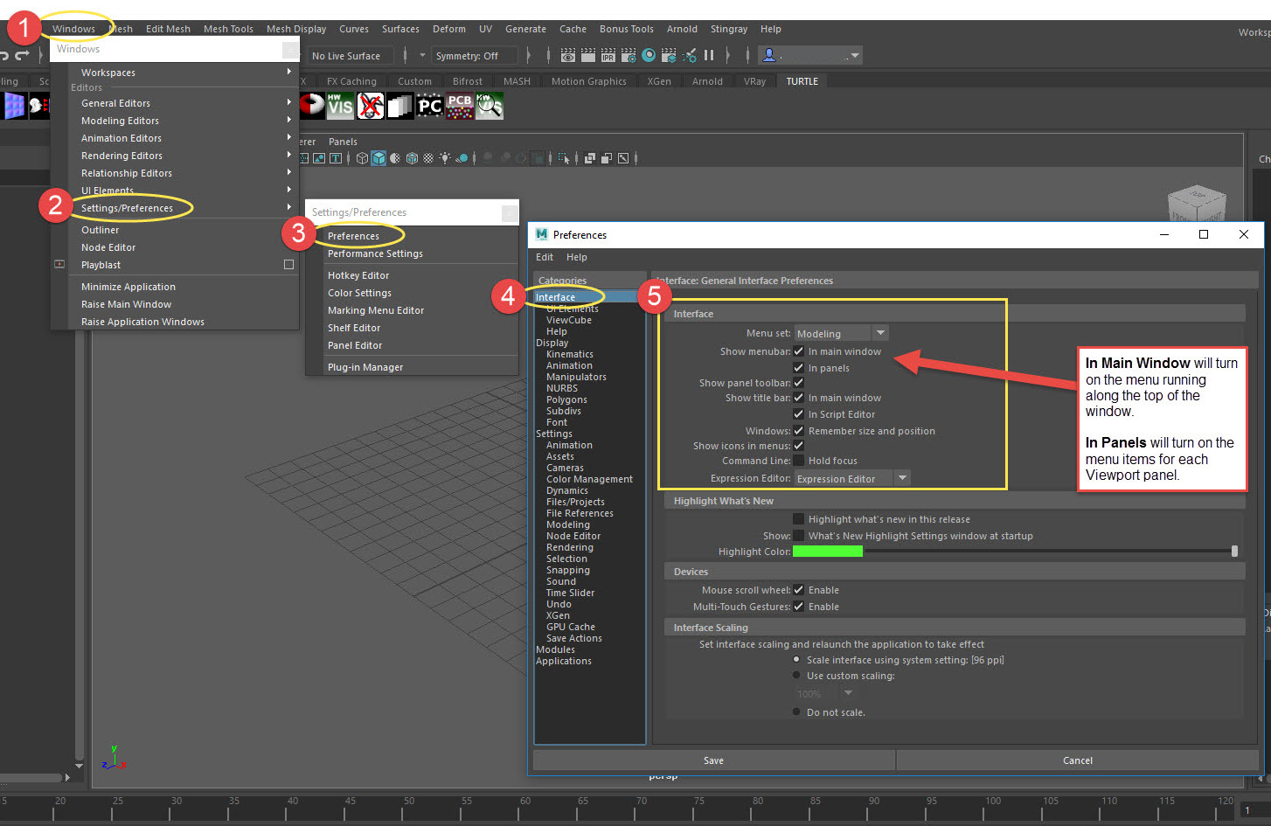Open the Menu set Modeling dropdown
1271x826 pixels.
click(841, 333)
